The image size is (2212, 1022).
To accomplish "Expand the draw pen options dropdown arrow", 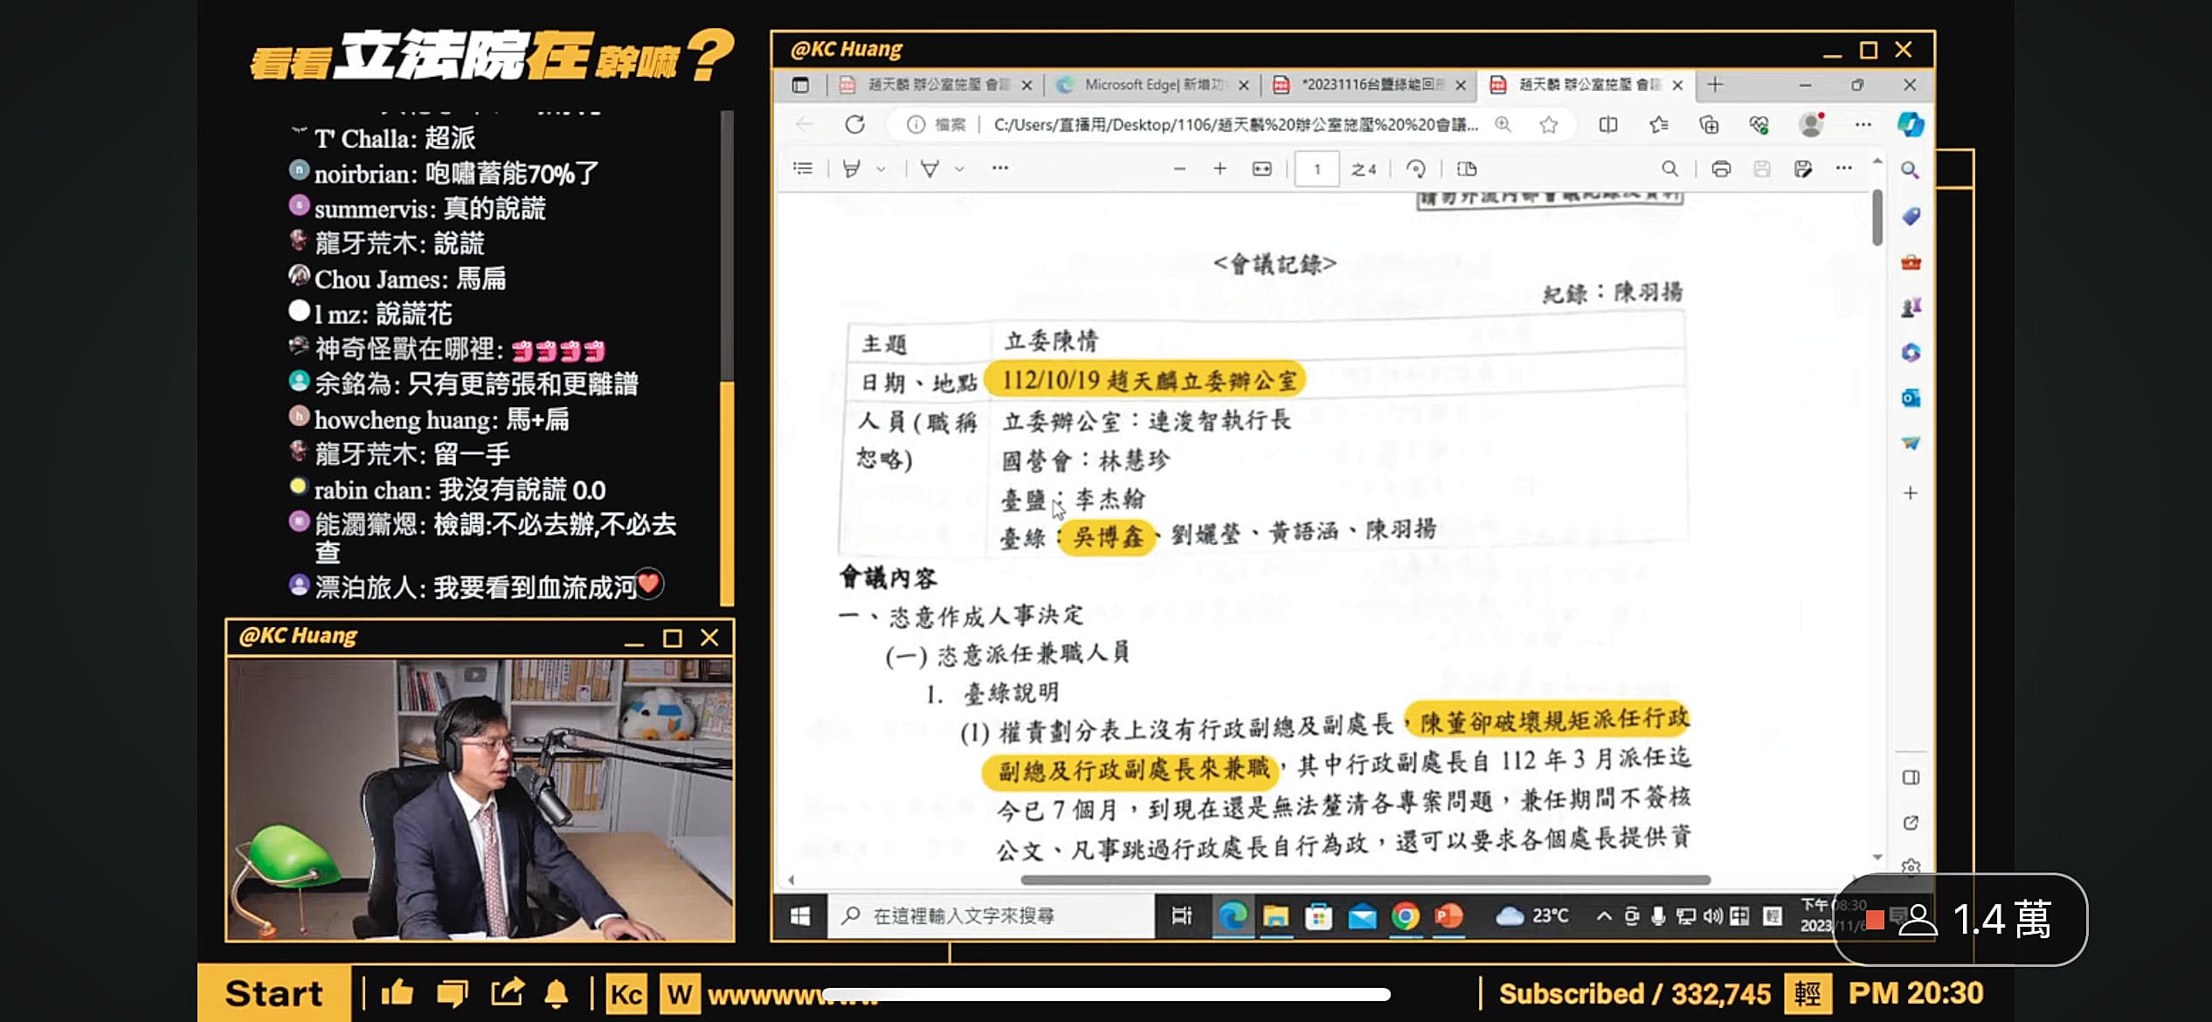I will pos(959,169).
